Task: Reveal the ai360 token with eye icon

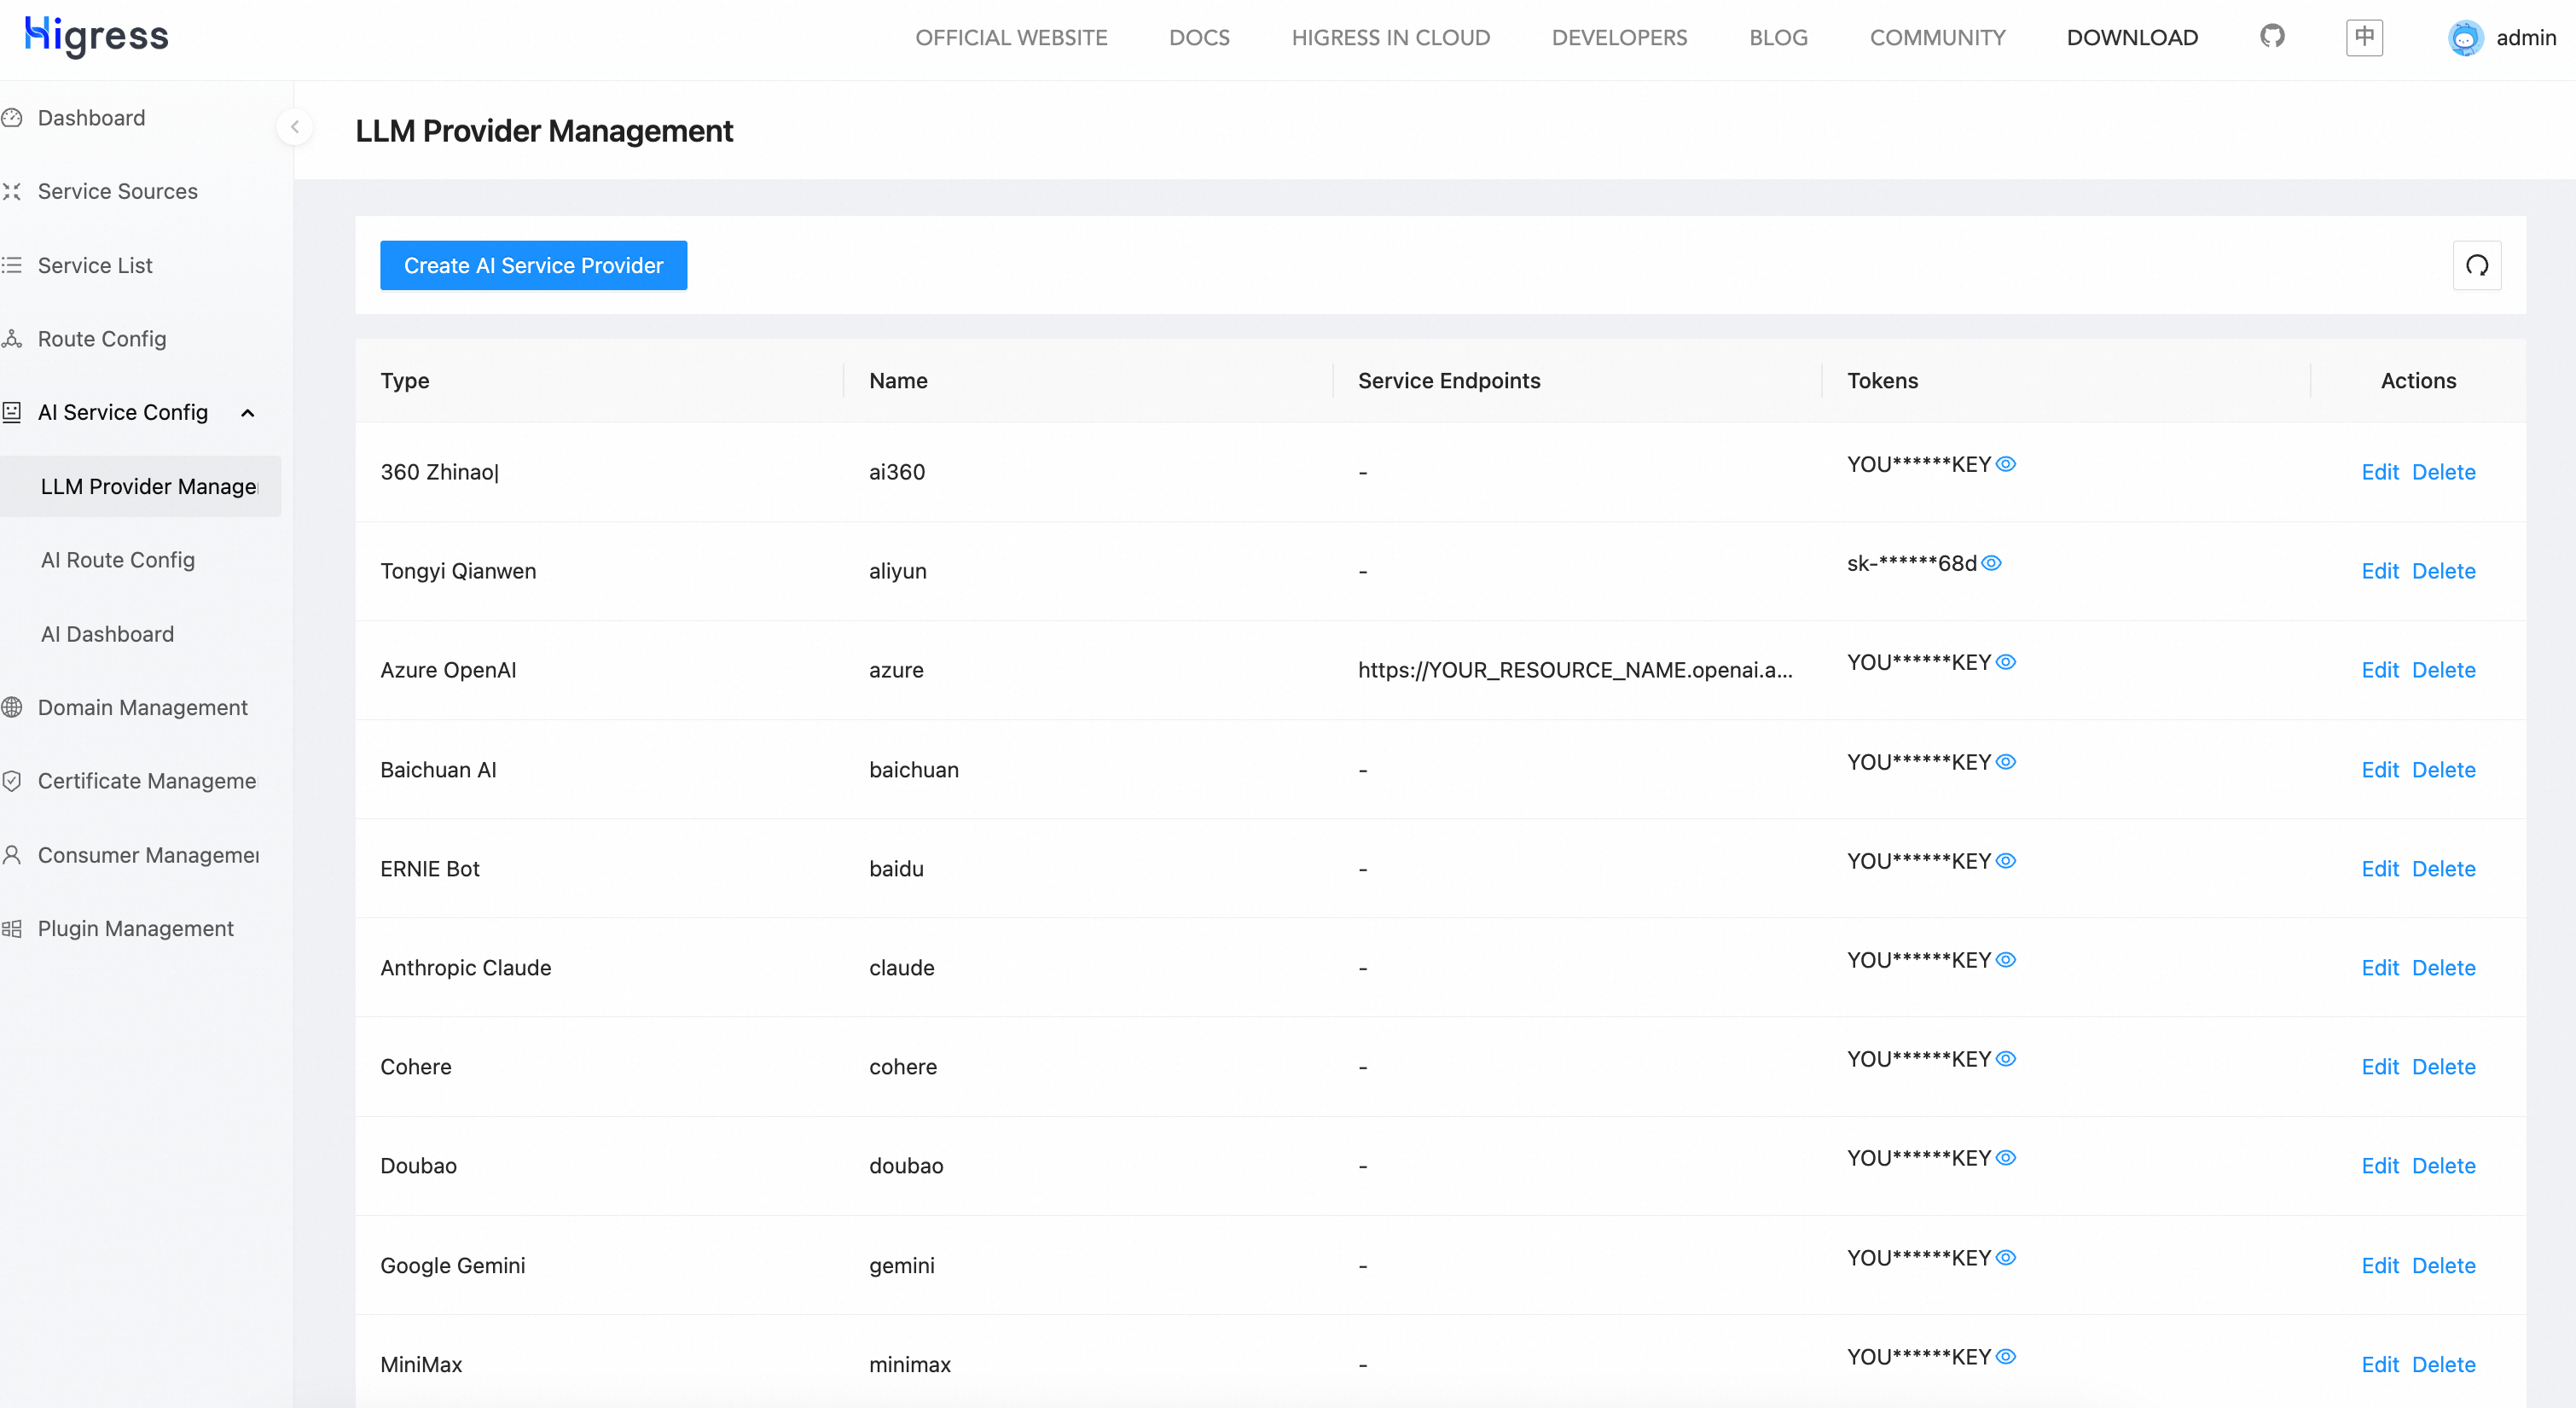Action: pos(2006,464)
